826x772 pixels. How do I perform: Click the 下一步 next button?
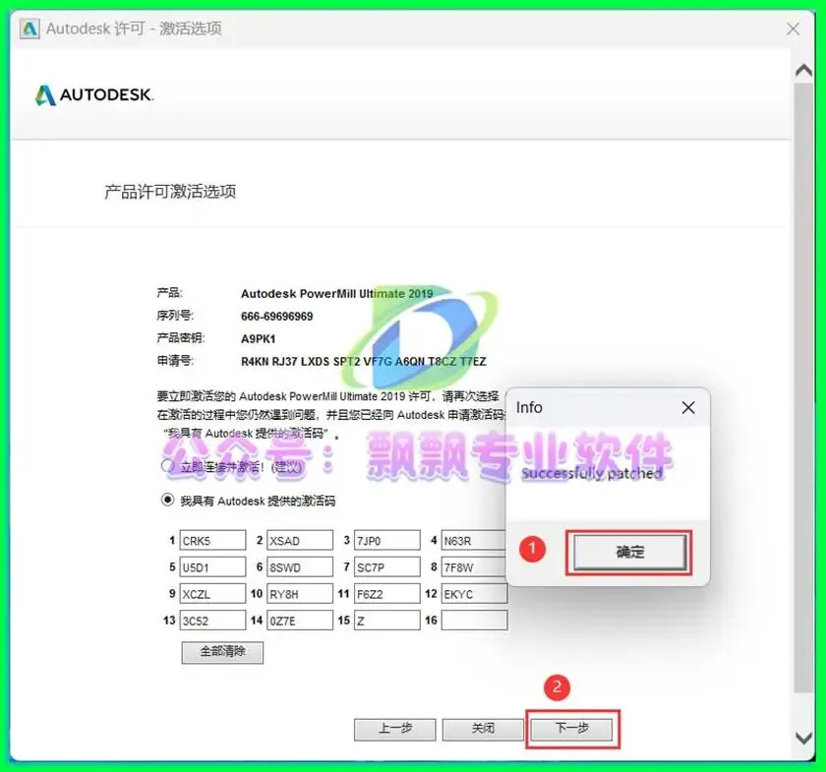click(571, 729)
